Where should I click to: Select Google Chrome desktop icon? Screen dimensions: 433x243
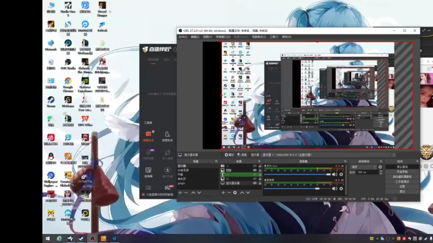pos(68,84)
